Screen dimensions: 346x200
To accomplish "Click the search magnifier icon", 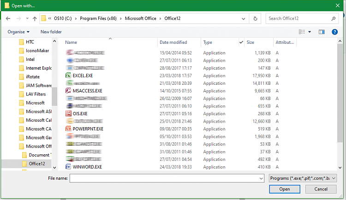I will (x=334, y=18).
